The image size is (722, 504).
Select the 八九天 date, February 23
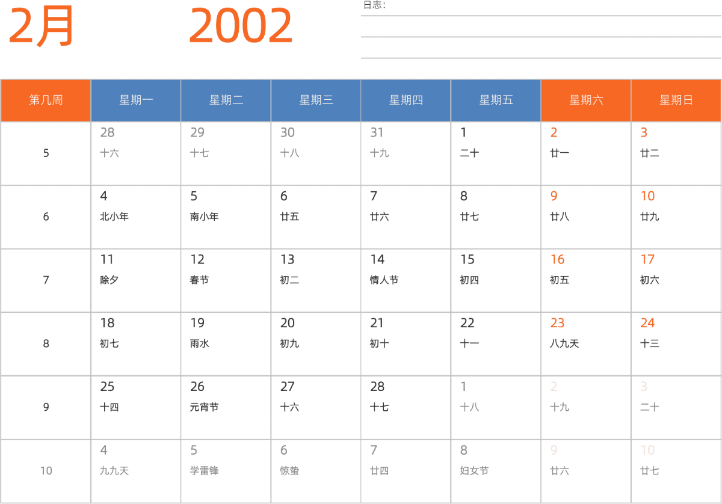(586, 344)
